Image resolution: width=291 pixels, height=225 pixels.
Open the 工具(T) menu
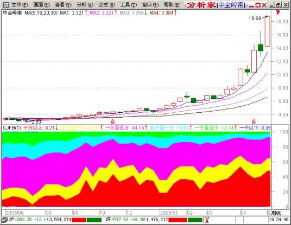129,5
